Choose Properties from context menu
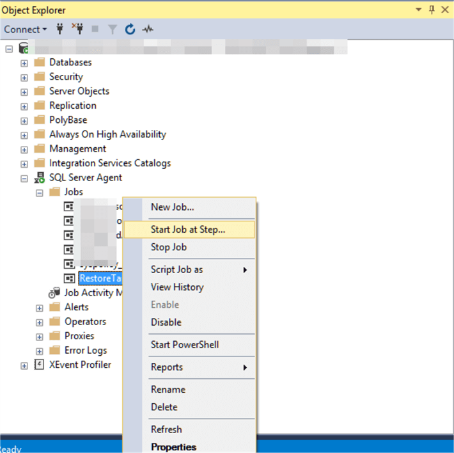The height and width of the screenshot is (453, 454). [189, 447]
